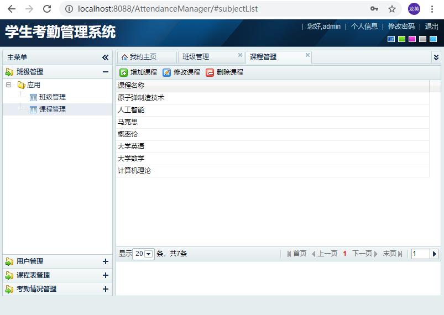Click 增加课程 button
The height and width of the screenshot is (315, 444).
[138, 72]
